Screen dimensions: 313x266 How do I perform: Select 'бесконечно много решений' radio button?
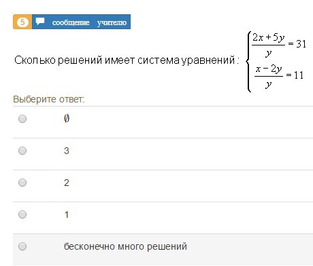[22, 246]
